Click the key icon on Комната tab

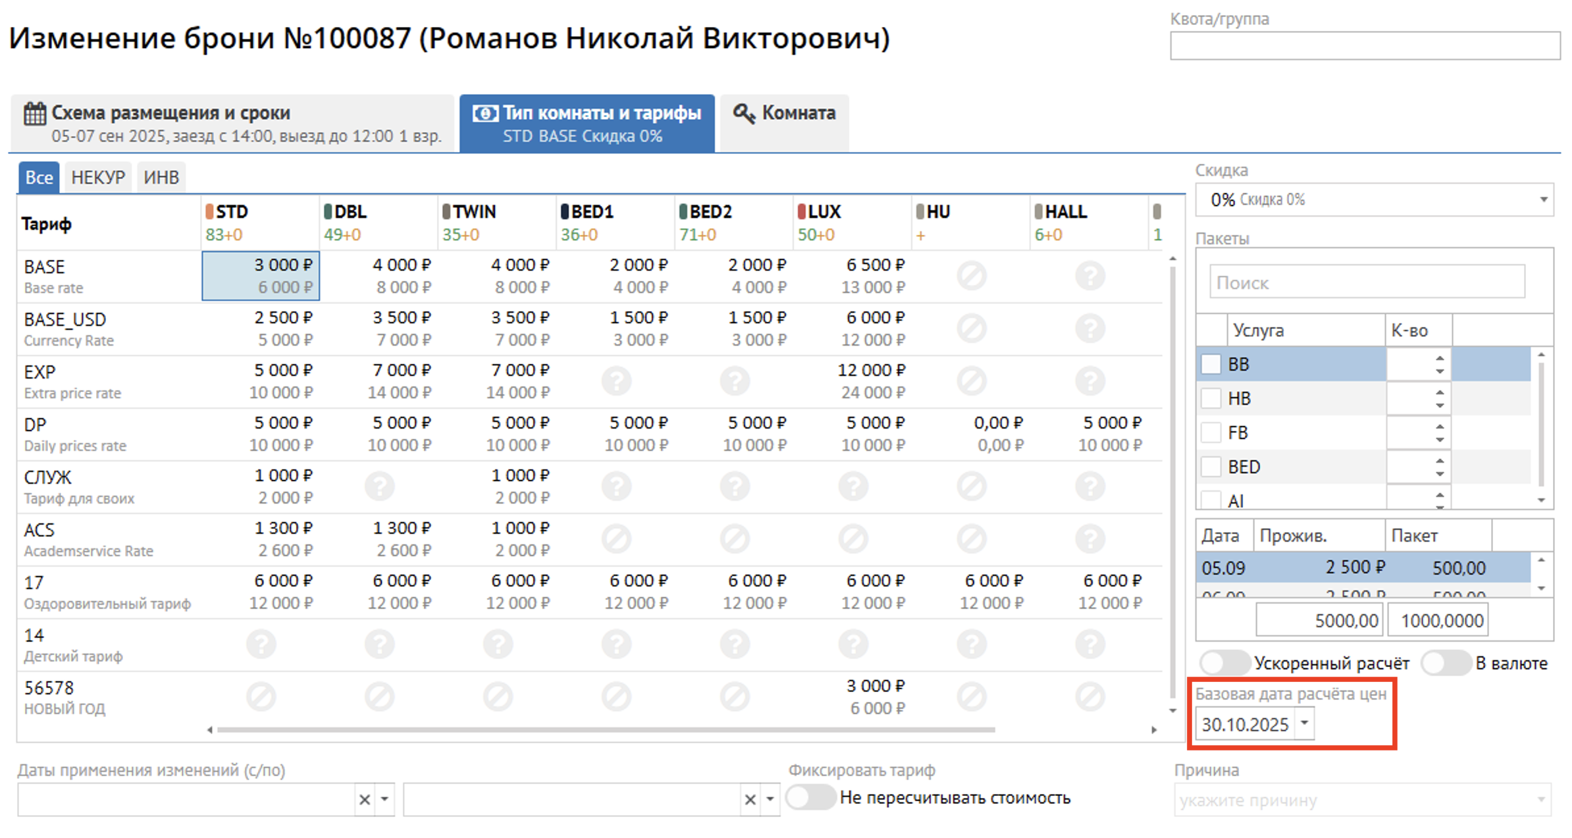tap(744, 113)
